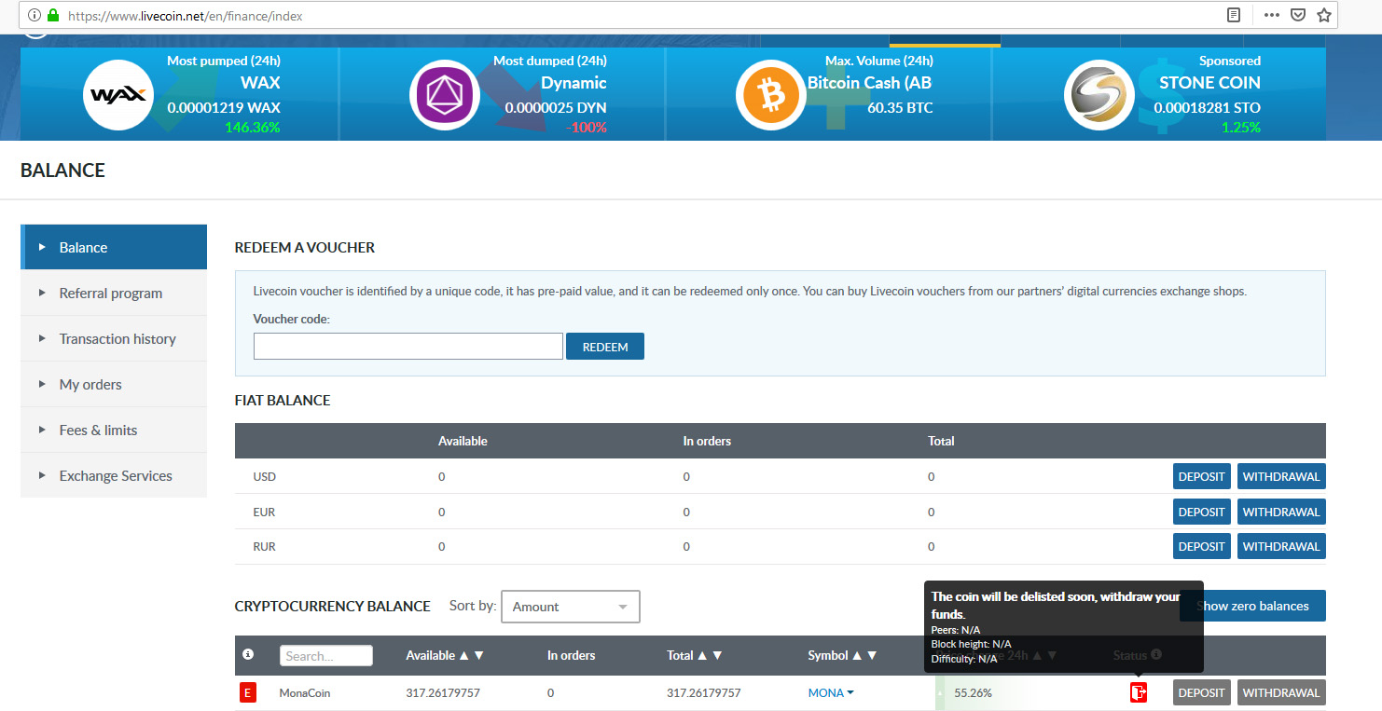Click the Status column info icon
Screen dimensions: 1382x711
(x=1156, y=655)
